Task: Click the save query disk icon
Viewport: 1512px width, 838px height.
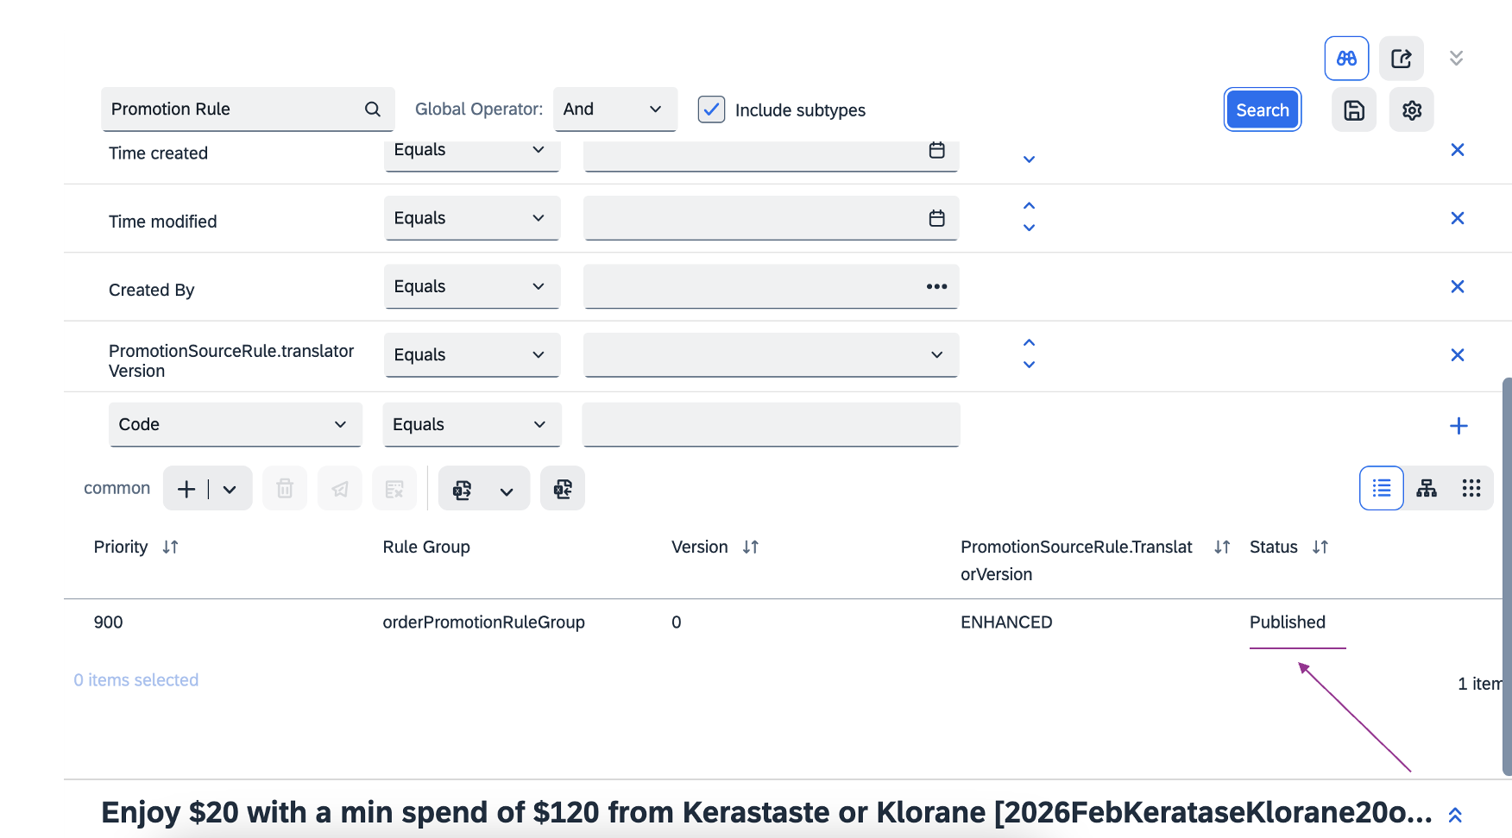Action: click(x=1353, y=110)
